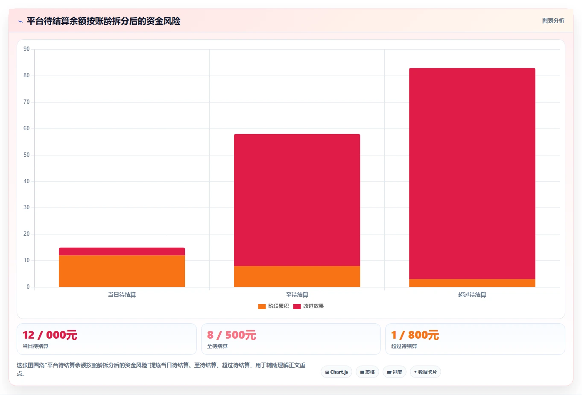Click the 至待结算 x-axis label
582x395 pixels.
coord(297,295)
